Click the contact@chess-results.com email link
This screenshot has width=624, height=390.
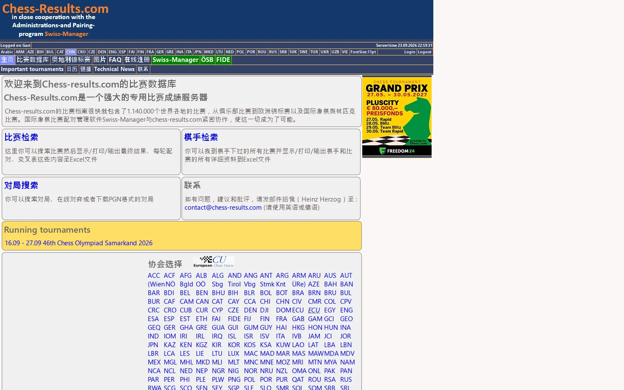[223, 208]
